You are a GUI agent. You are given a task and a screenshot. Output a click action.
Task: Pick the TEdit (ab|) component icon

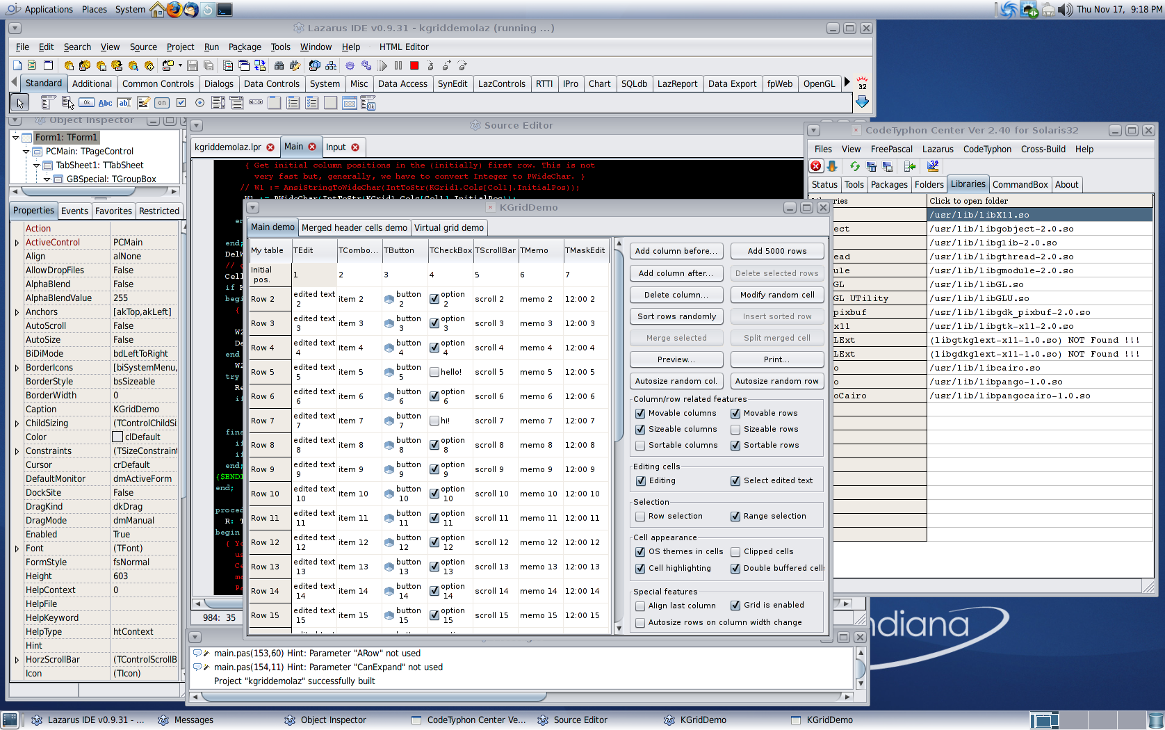pos(124,103)
